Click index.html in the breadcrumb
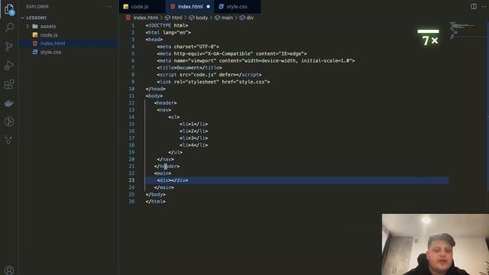Screen dimensions: 489x275 [146, 18]
